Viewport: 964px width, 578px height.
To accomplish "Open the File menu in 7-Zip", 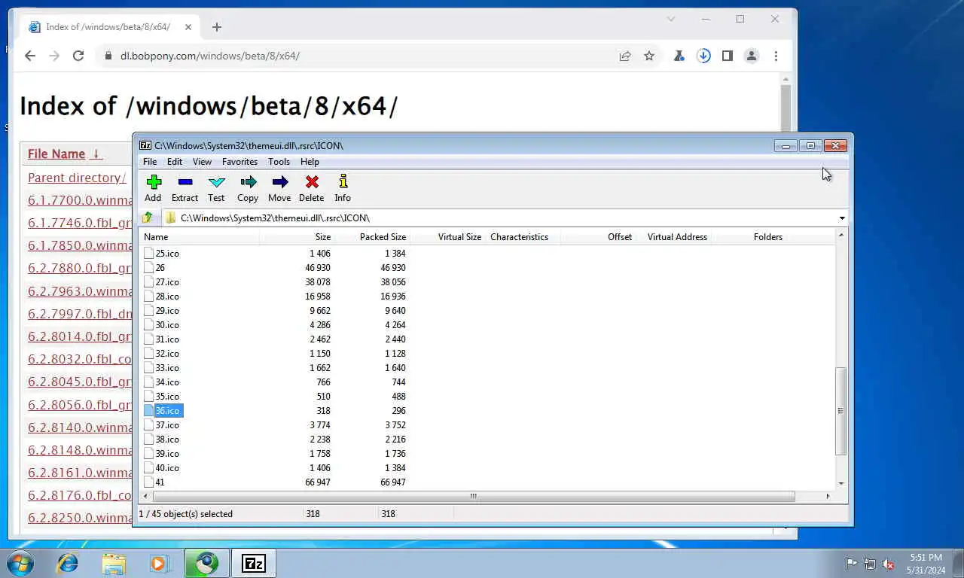I will coord(150,162).
